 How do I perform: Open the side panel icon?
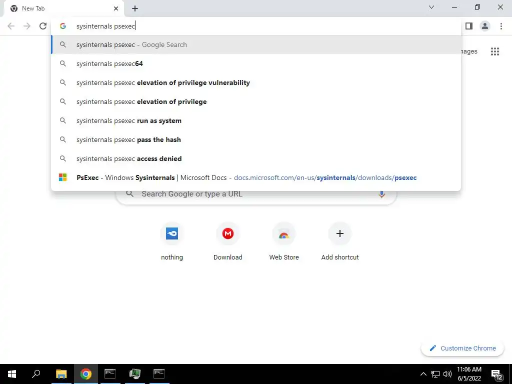coord(469,26)
